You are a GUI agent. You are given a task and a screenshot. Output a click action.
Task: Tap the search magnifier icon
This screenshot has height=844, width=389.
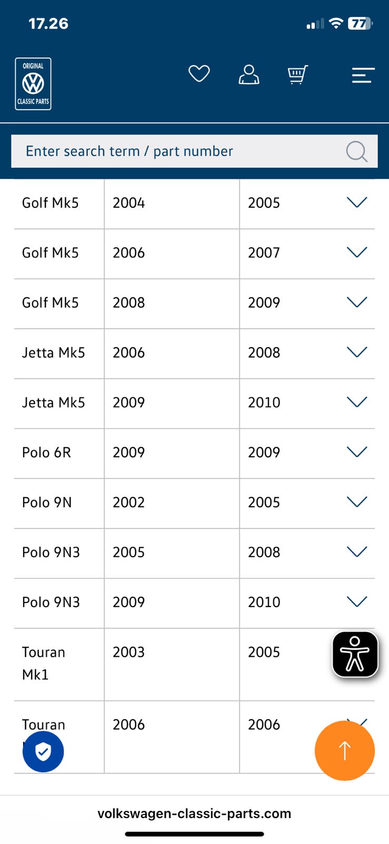pyautogui.click(x=356, y=151)
